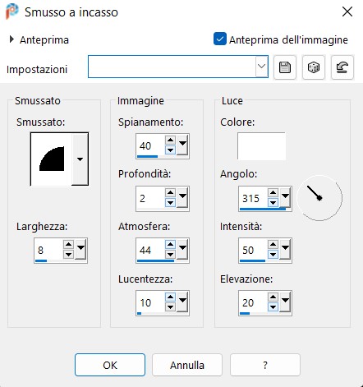The image size is (363, 387).
Task: Click into the Lucentezza value field
Action: 150,303
